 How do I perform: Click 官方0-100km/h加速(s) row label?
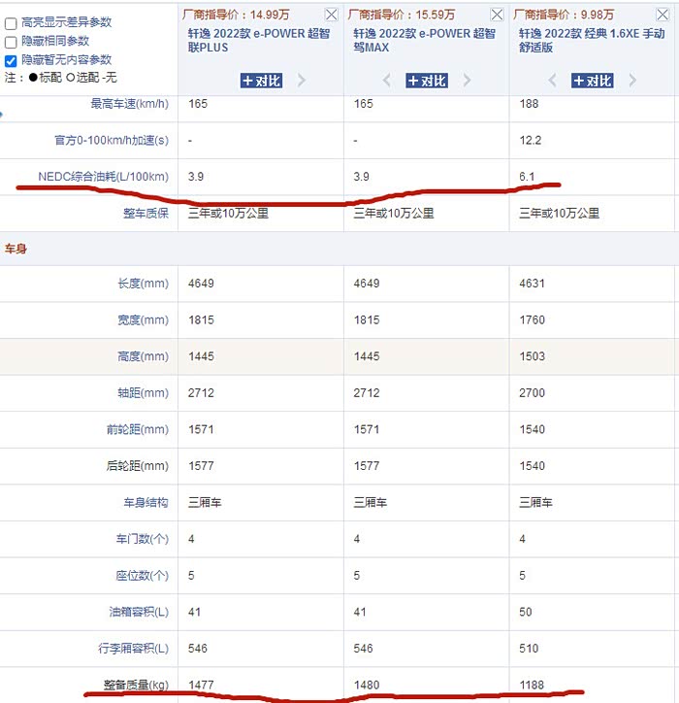click(112, 141)
